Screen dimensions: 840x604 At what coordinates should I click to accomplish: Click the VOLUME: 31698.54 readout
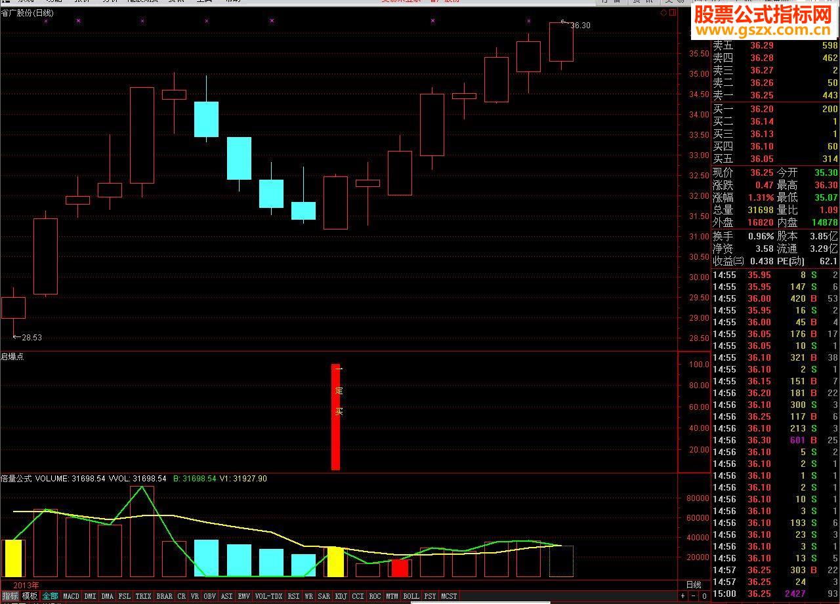pos(69,479)
